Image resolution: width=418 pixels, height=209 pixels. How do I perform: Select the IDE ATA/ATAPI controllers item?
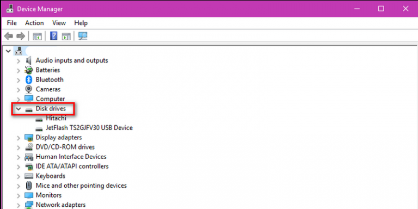72,167
